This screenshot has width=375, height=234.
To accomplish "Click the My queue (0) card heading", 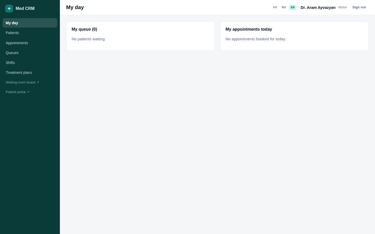I will [84, 29].
